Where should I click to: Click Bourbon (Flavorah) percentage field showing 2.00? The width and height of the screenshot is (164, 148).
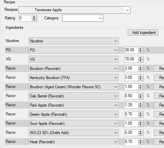point(131,68)
